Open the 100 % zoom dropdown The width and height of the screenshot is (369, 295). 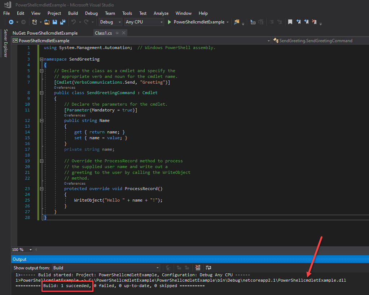22,250
